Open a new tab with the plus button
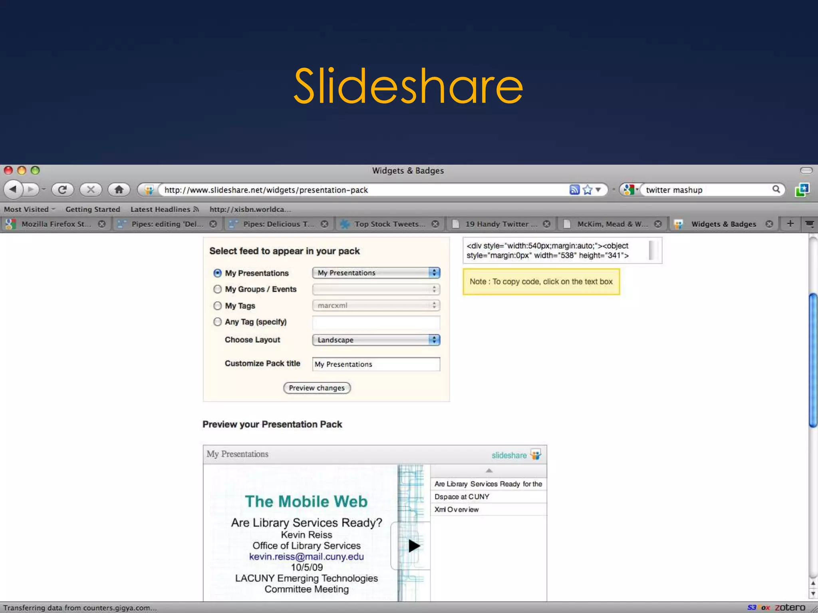 click(x=790, y=223)
